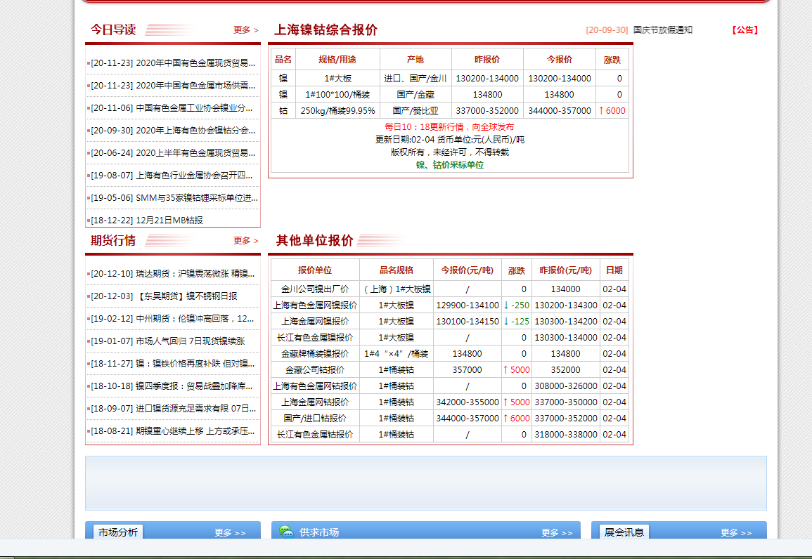Viewport: 812px width, 559px height.
Task: Open 更多 >> in 供求市场 panel
Action: click(x=557, y=532)
